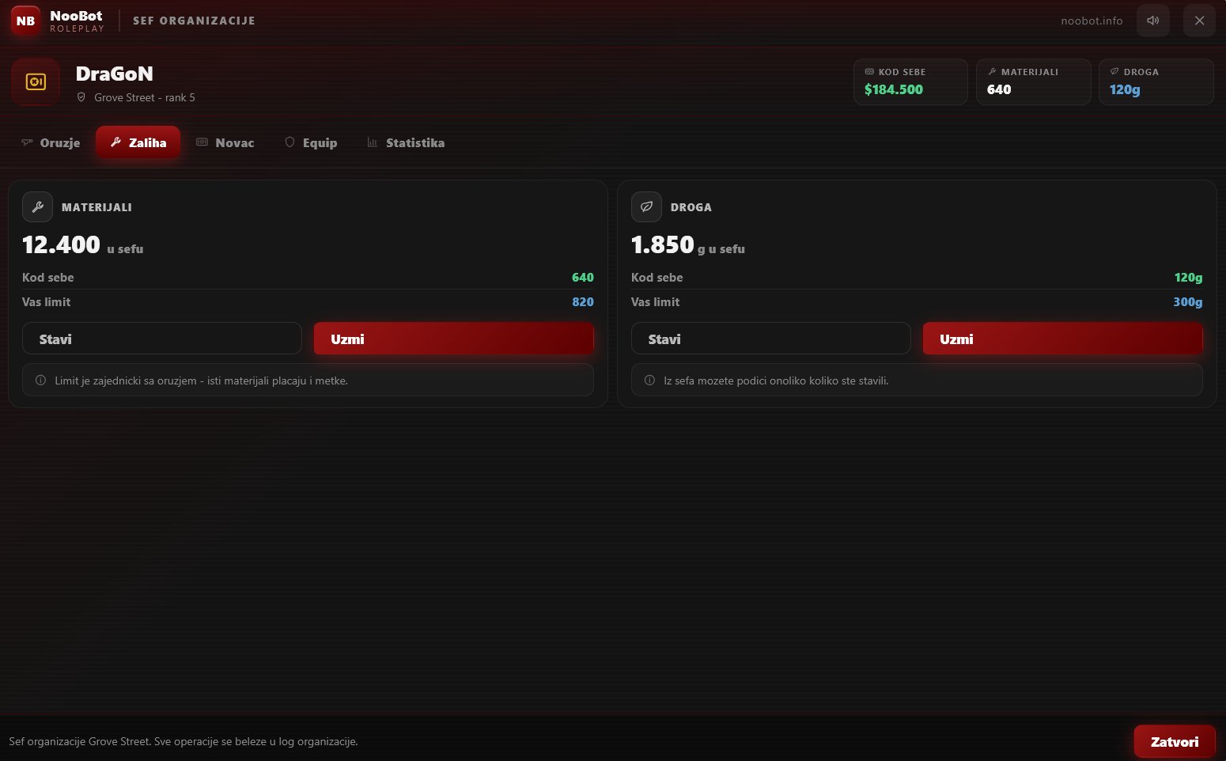
Task: Click the noobot.info link
Action: pos(1092,21)
